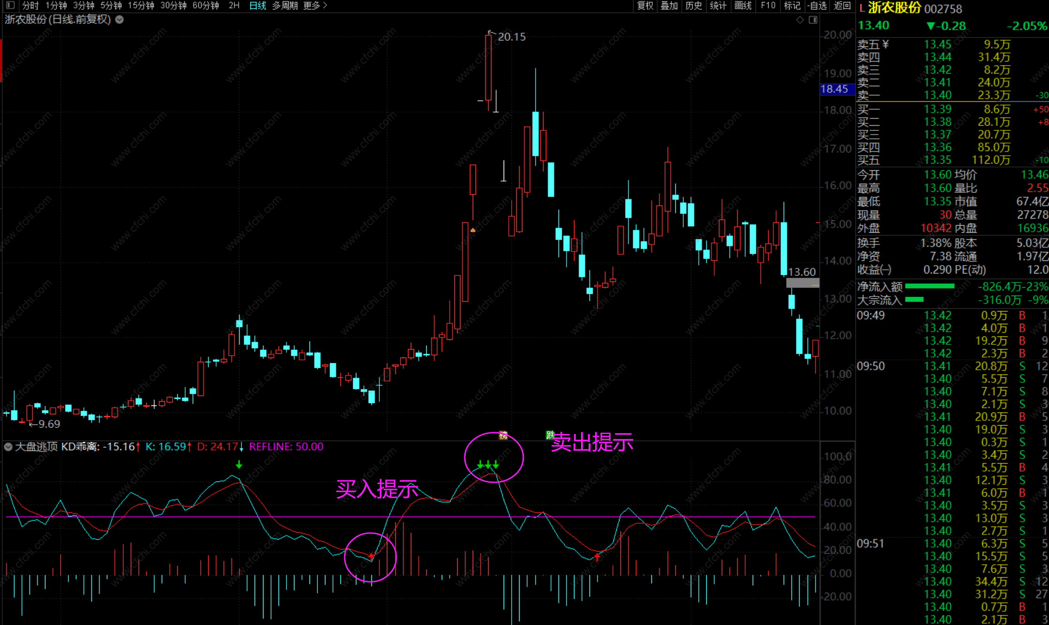Click the left panel layout icon
1049x625 pixels.
pos(10,6)
